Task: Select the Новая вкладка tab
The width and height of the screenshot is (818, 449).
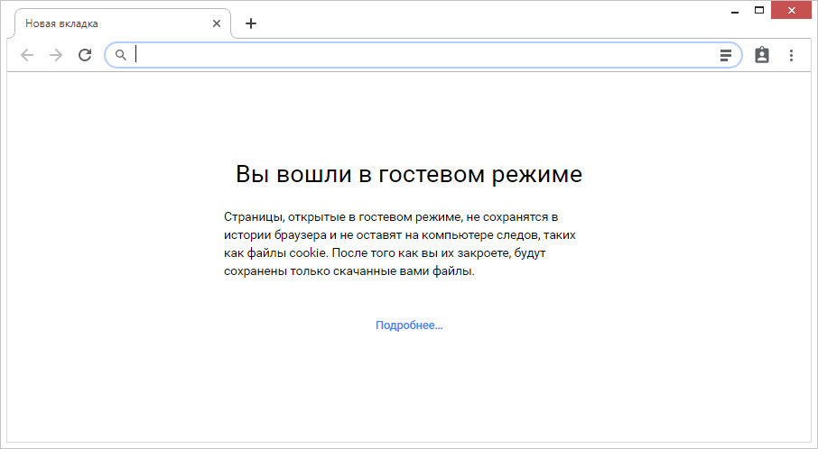Action: (123, 23)
